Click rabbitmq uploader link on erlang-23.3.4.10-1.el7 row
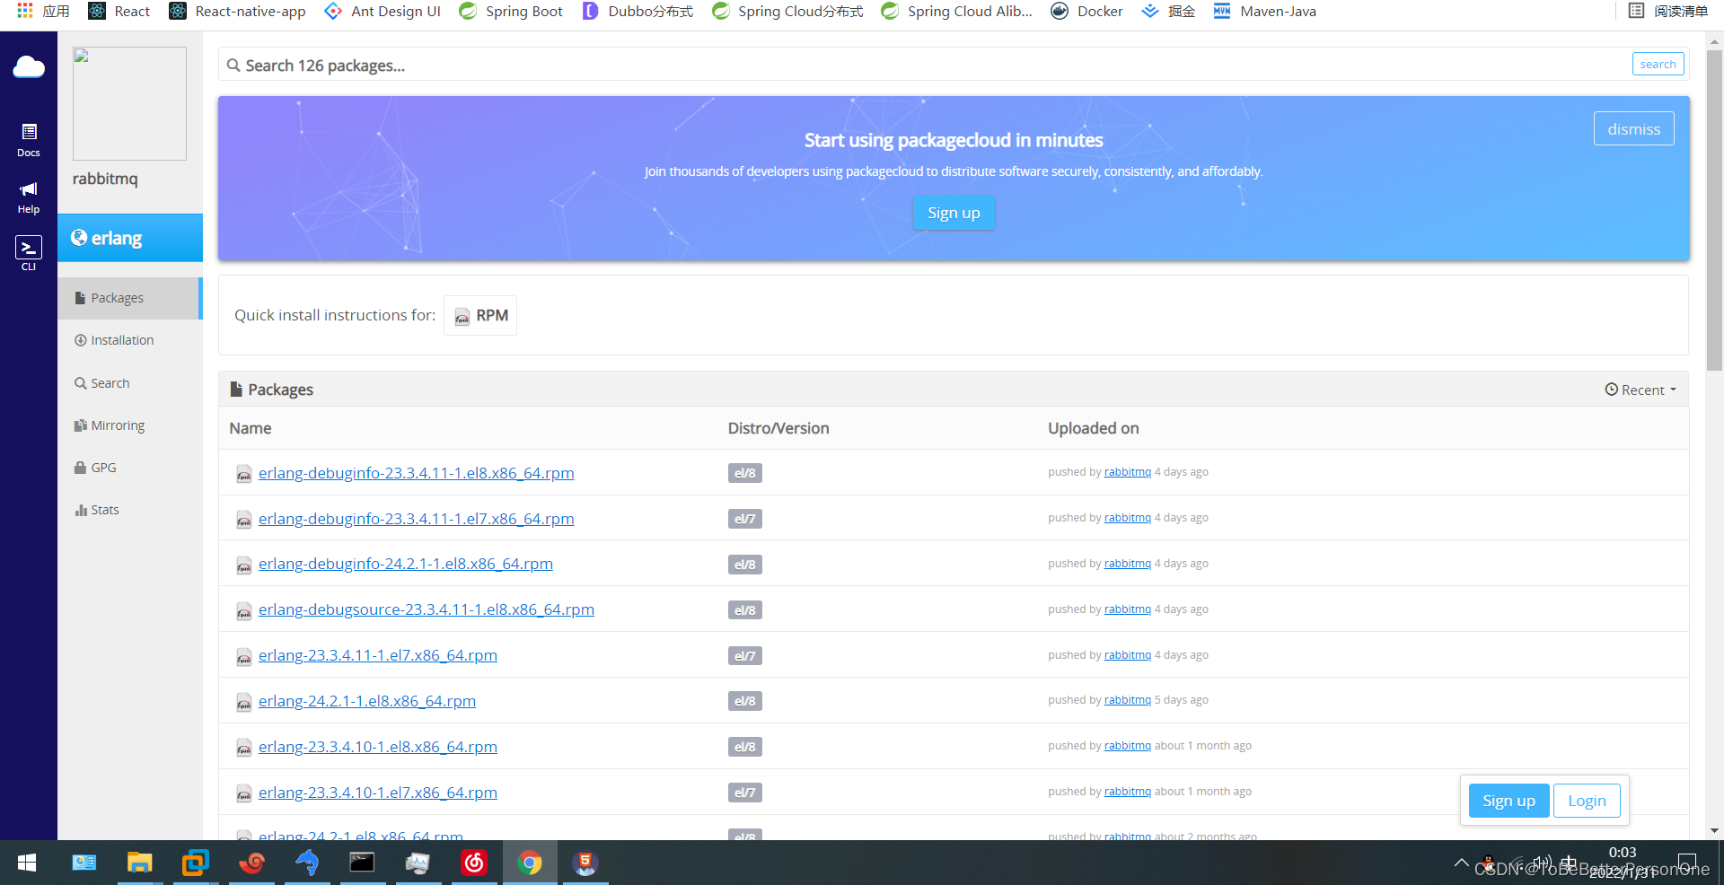1724x885 pixels. (x=1127, y=791)
